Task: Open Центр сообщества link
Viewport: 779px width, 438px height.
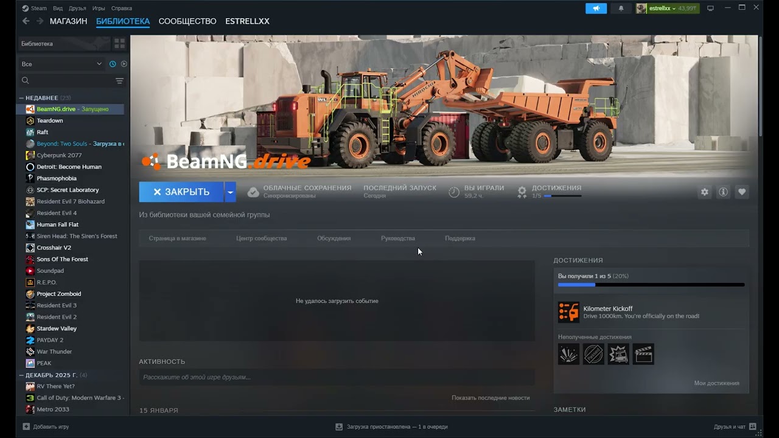Action: point(262,238)
